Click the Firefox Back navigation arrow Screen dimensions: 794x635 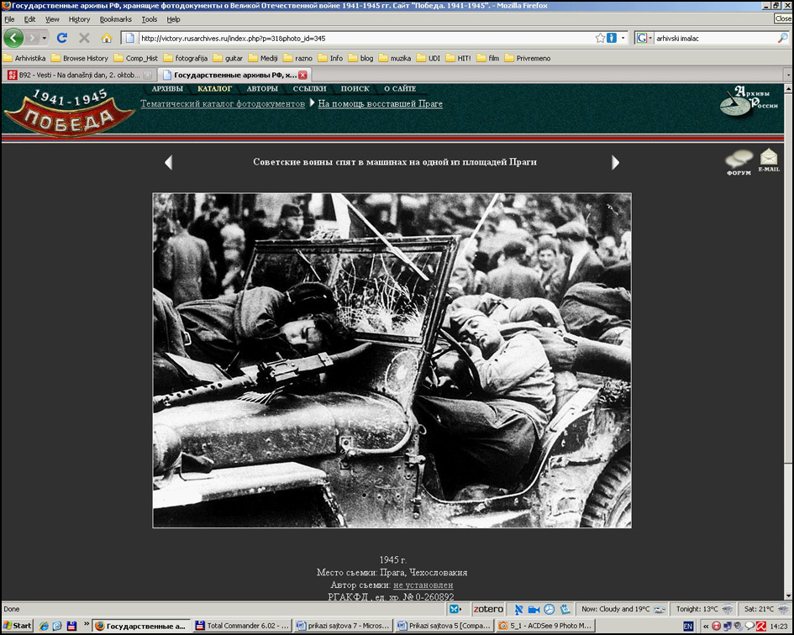14,38
